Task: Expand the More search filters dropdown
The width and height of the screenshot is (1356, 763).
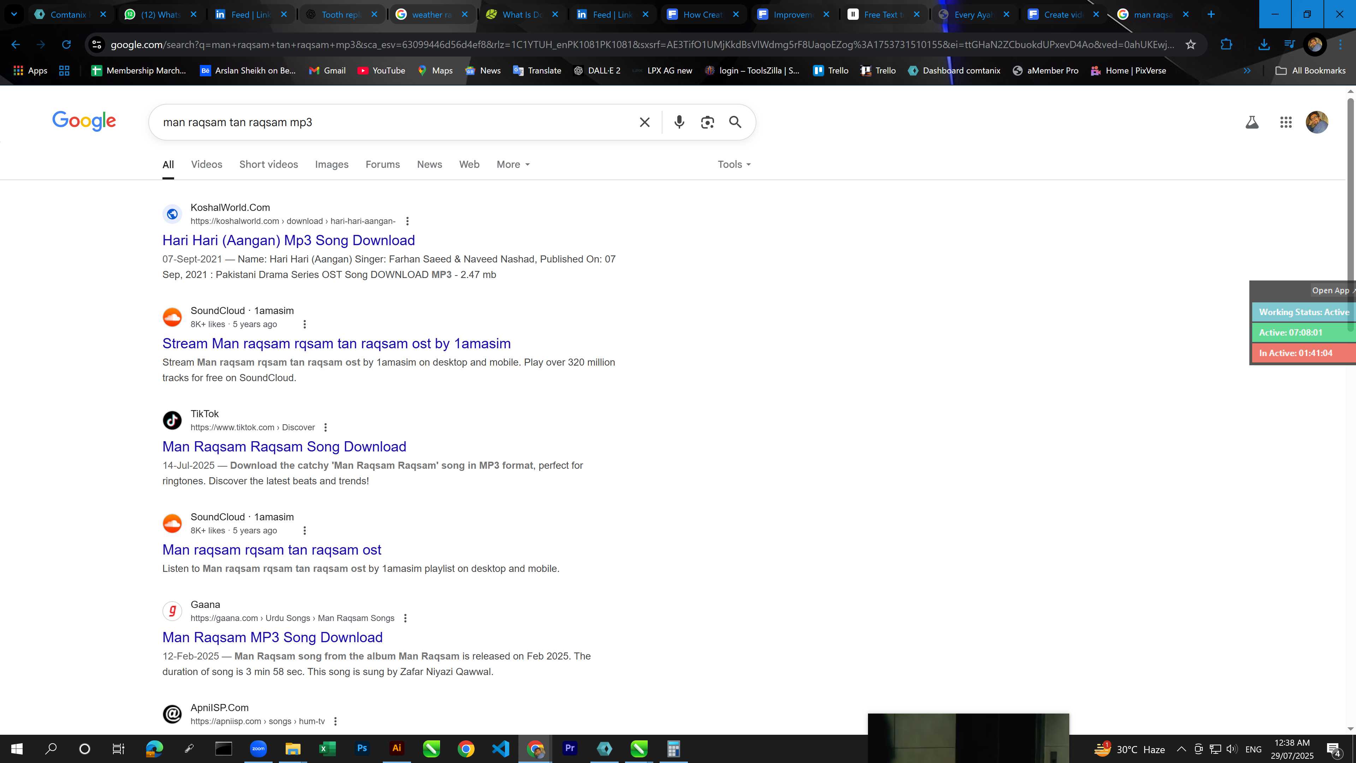Action: (x=513, y=164)
